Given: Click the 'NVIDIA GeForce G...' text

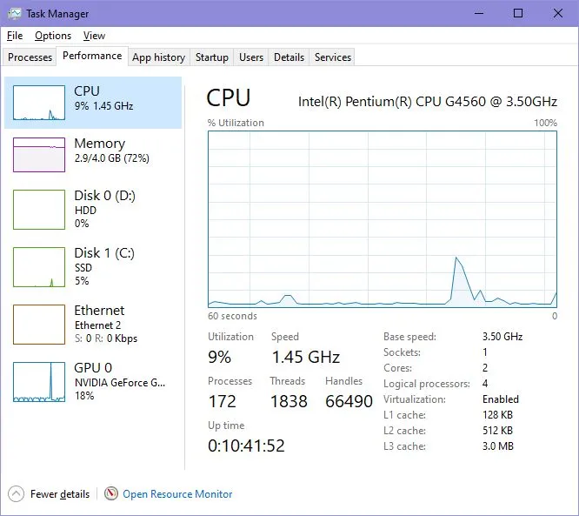Looking at the screenshot, I should coord(120,383).
